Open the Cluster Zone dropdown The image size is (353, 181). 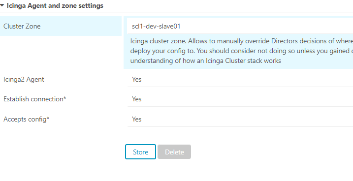coord(240,26)
